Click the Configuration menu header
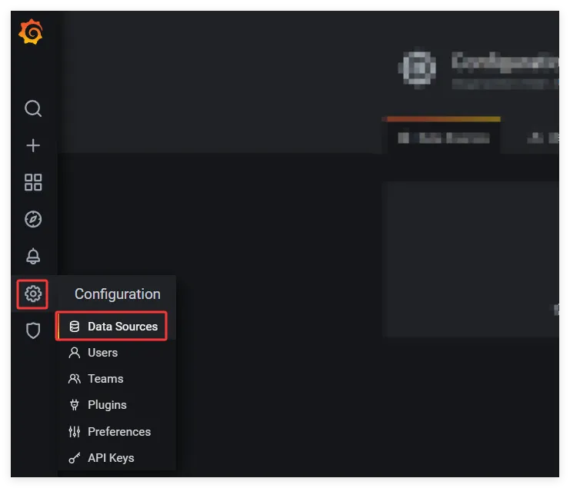The height and width of the screenshot is (488, 570). click(x=117, y=294)
